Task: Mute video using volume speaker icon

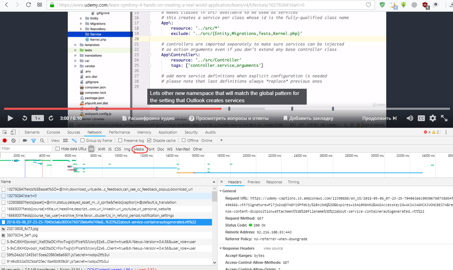Action: pyautogui.click(x=410, y=118)
